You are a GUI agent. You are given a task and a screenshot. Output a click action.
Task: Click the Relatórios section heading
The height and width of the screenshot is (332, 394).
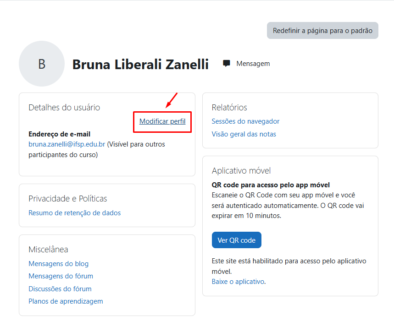229,108
